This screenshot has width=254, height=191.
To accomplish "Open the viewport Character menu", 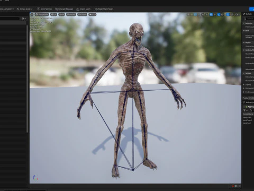I will tap(71, 14).
